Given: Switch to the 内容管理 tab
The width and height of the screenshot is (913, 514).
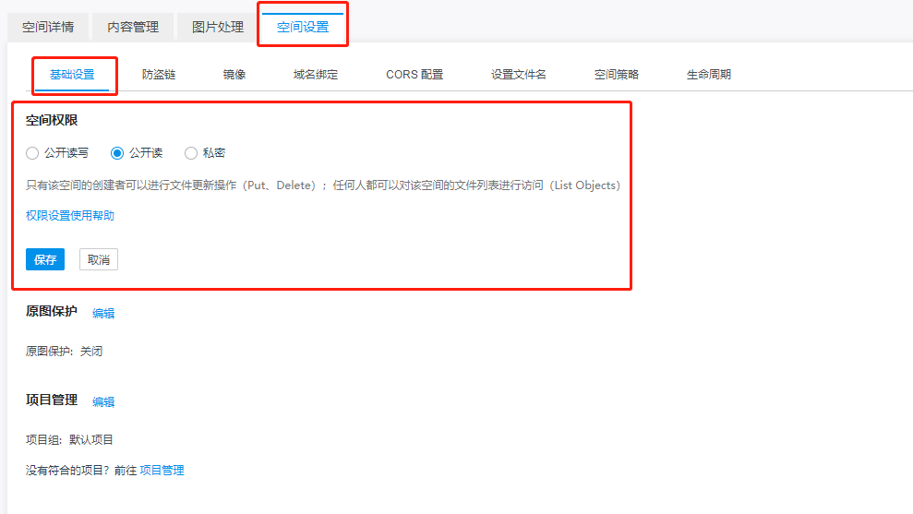Looking at the screenshot, I should click(133, 27).
